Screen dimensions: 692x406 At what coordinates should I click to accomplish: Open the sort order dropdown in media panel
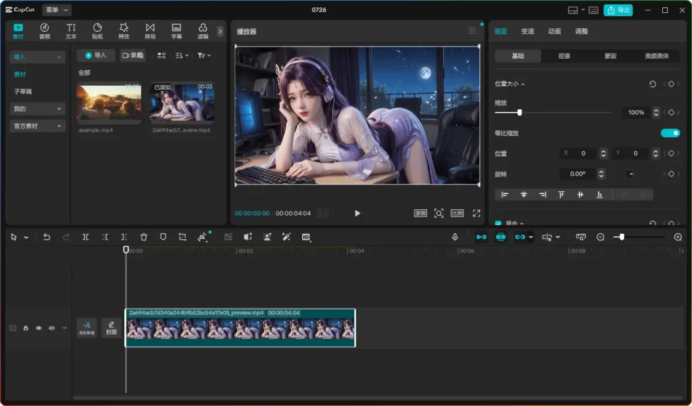pos(181,55)
